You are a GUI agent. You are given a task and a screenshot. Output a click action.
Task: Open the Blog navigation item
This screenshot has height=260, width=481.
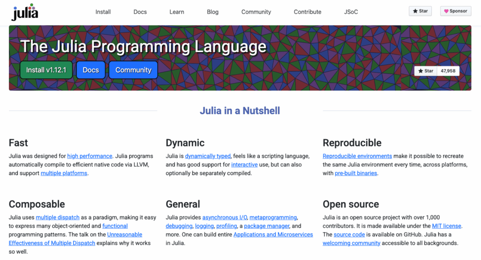tap(213, 12)
